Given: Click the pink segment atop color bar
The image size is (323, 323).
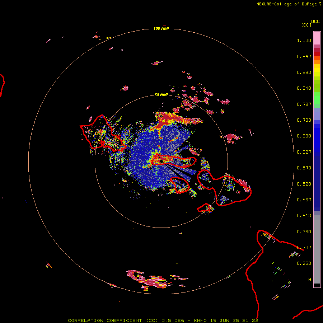Looking at the screenshot, I should coord(317,38).
